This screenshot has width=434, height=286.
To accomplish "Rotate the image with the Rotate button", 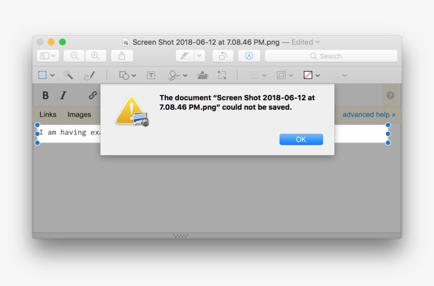I will pyautogui.click(x=223, y=56).
